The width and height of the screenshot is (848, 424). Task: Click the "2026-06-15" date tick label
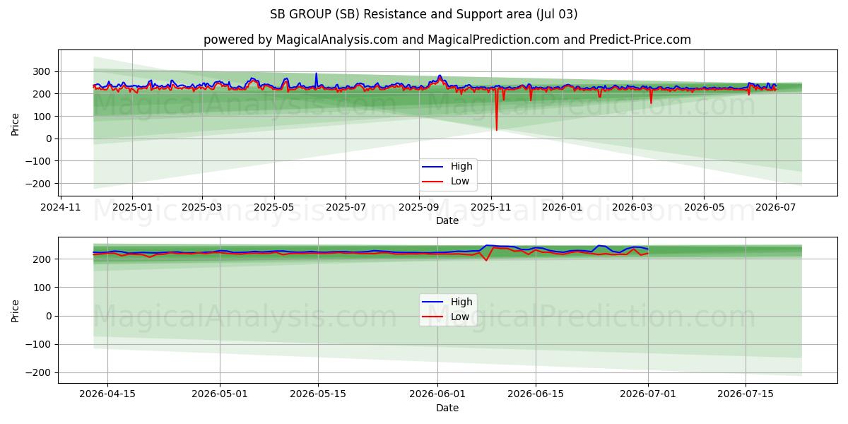pyautogui.click(x=536, y=394)
